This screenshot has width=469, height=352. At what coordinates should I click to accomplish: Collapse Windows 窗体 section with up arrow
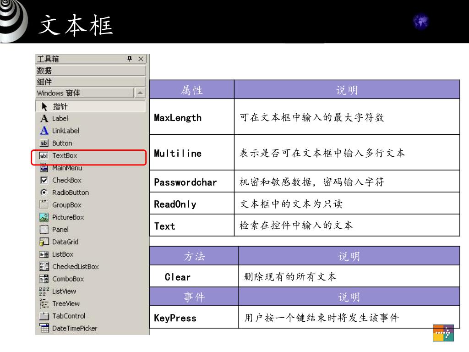coord(140,93)
